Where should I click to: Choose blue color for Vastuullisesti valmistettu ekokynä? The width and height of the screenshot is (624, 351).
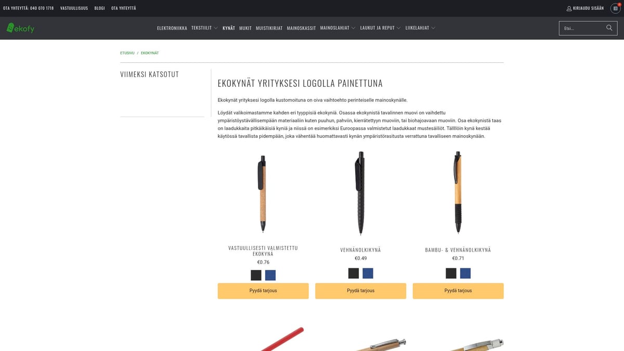tap(270, 276)
